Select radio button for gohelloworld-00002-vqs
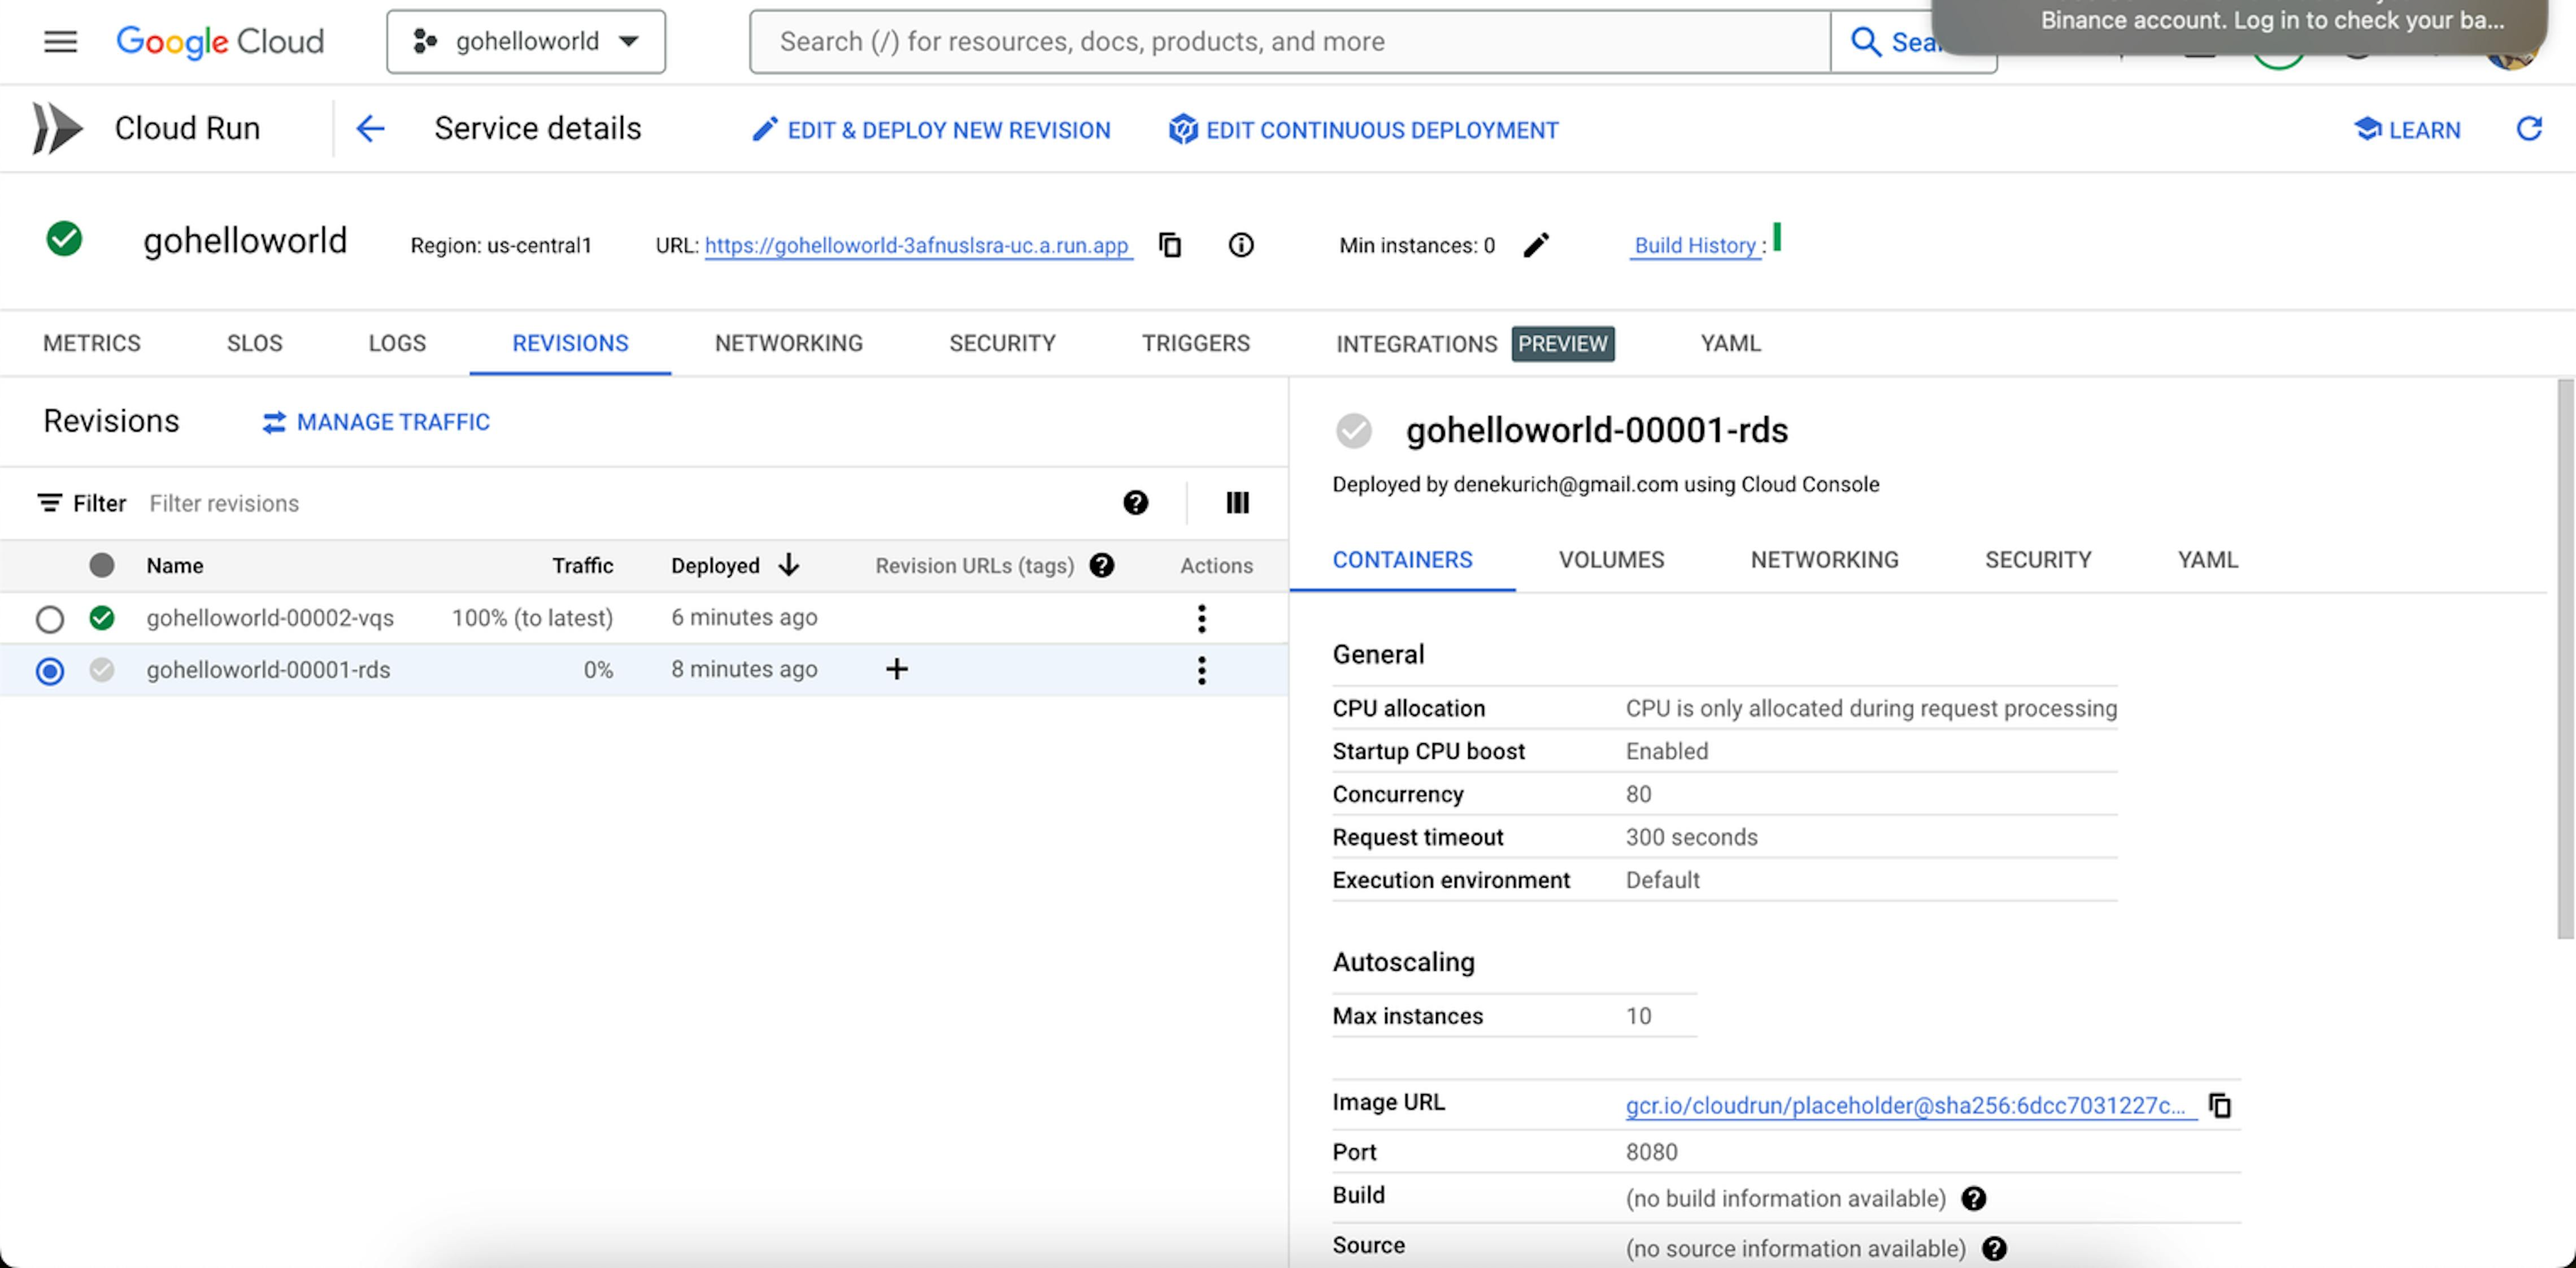Image resolution: width=2576 pixels, height=1268 pixels. (x=50, y=619)
